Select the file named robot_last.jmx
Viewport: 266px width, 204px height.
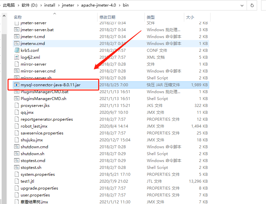click(x=34, y=126)
